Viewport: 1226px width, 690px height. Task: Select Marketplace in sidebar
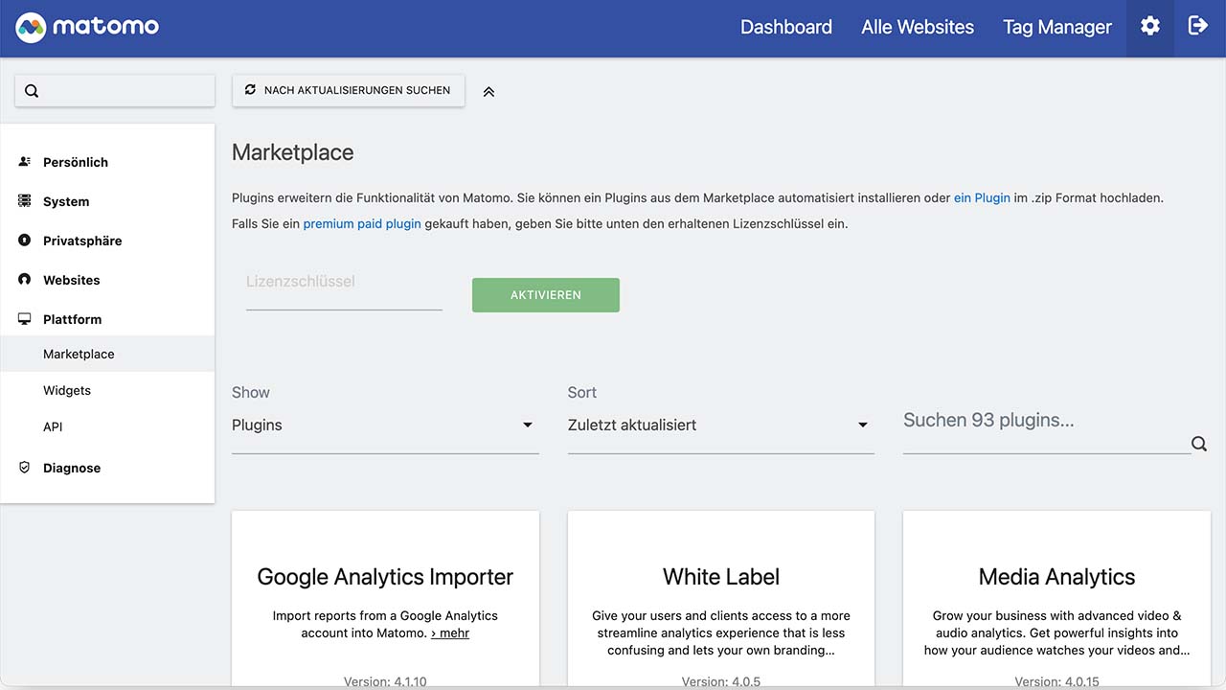click(x=107, y=354)
